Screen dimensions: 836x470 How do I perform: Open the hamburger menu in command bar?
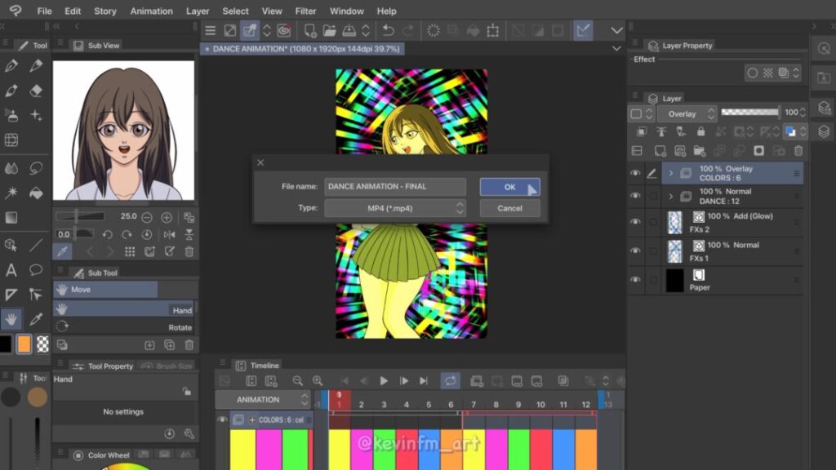point(211,30)
